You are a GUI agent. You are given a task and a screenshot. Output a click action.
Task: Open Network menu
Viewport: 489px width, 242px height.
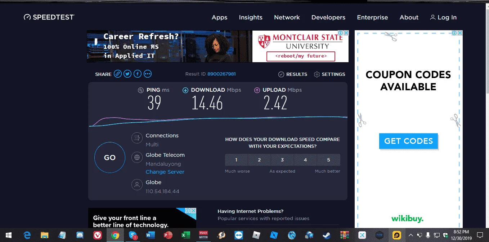click(287, 17)
